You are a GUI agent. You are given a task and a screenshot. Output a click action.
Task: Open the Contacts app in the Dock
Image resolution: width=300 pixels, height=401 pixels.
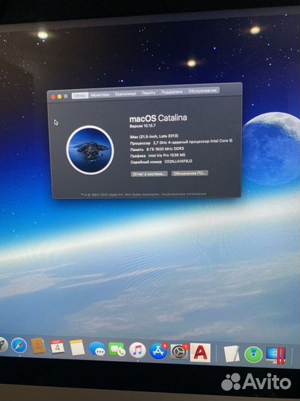pos(38,346)
